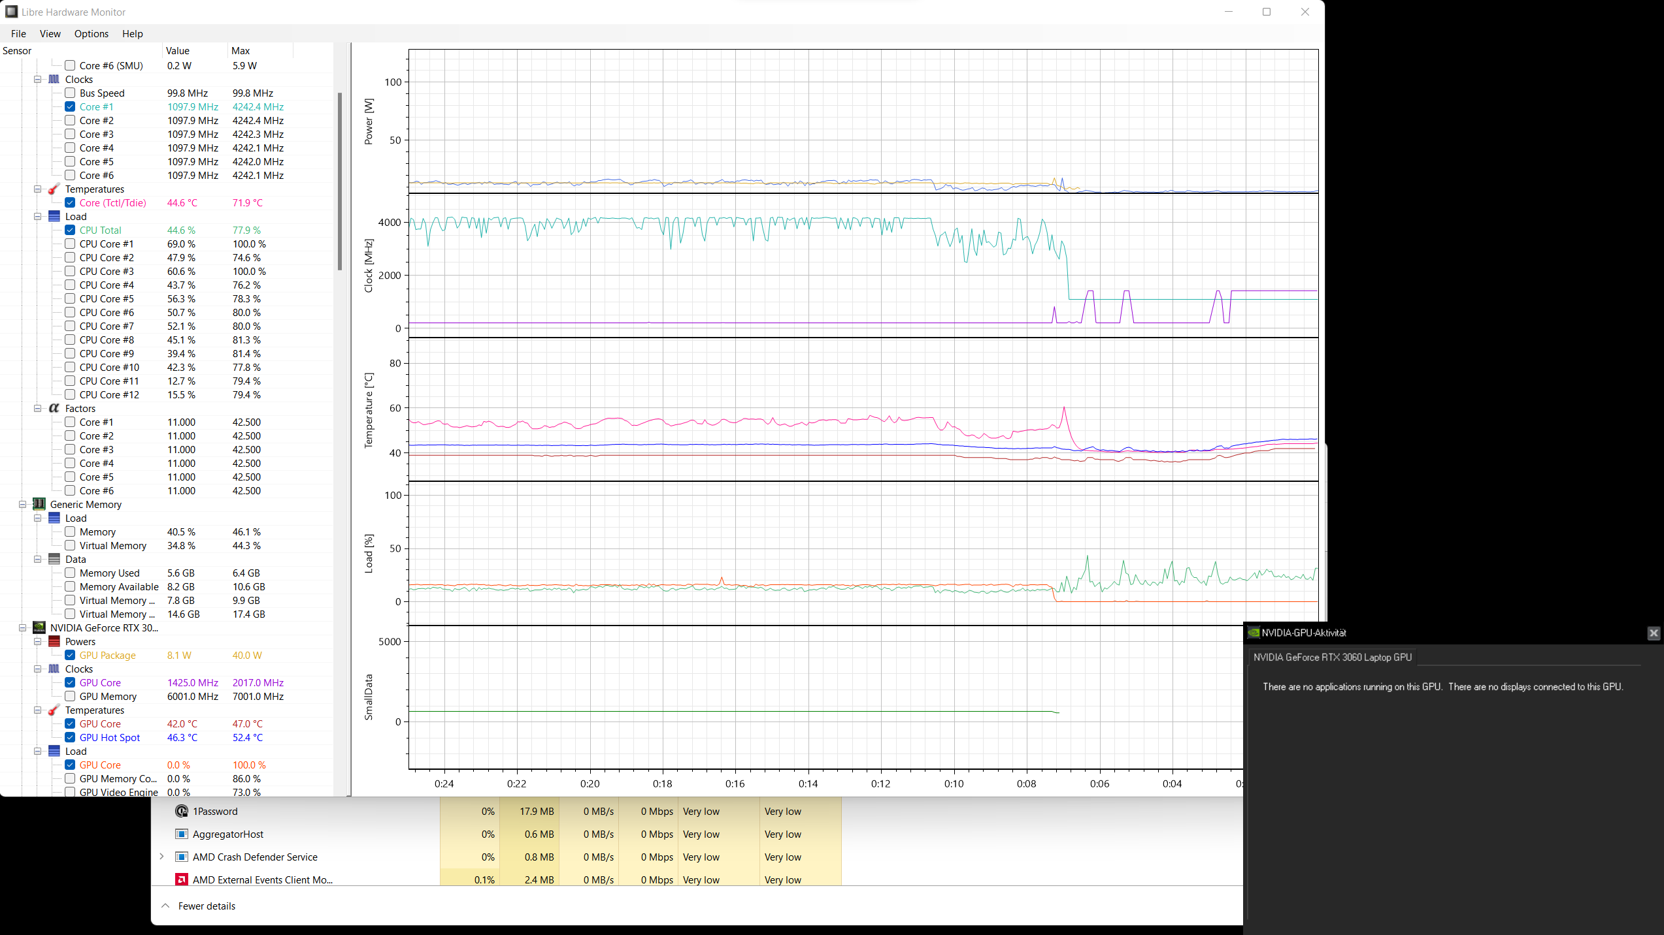1664x935 pixels.
Task: Enable the CPU Core #1 load checkbox
Action: tap(70, 244)
